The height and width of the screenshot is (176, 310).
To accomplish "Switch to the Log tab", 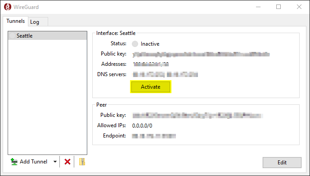I will 38,21.
